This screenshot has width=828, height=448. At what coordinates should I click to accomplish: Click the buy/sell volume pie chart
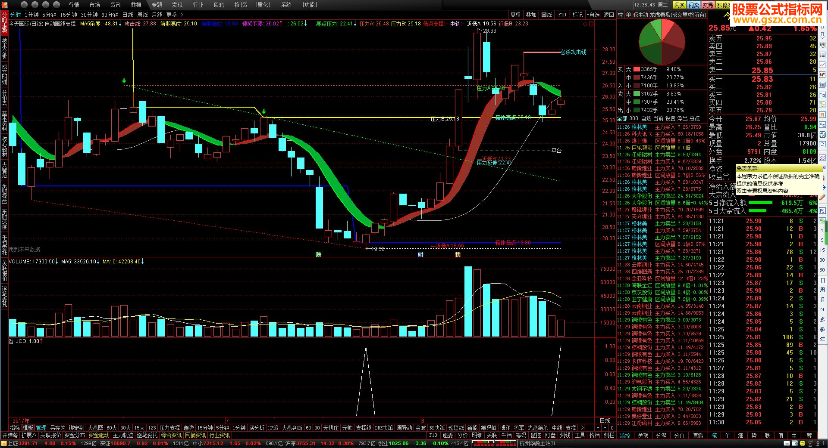pos(662,42)
